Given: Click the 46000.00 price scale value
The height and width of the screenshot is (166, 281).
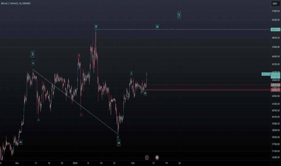Looking at the screenshot, I should click(x=276, y=56).
